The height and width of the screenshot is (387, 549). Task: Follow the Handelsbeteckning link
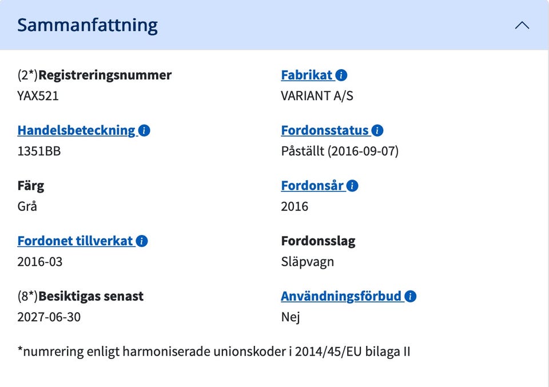pos(76,131)
